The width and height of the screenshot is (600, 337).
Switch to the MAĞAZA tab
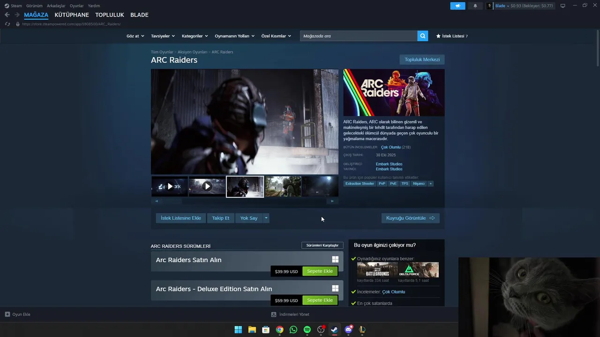pyautogui.click(x=36, y=15)
